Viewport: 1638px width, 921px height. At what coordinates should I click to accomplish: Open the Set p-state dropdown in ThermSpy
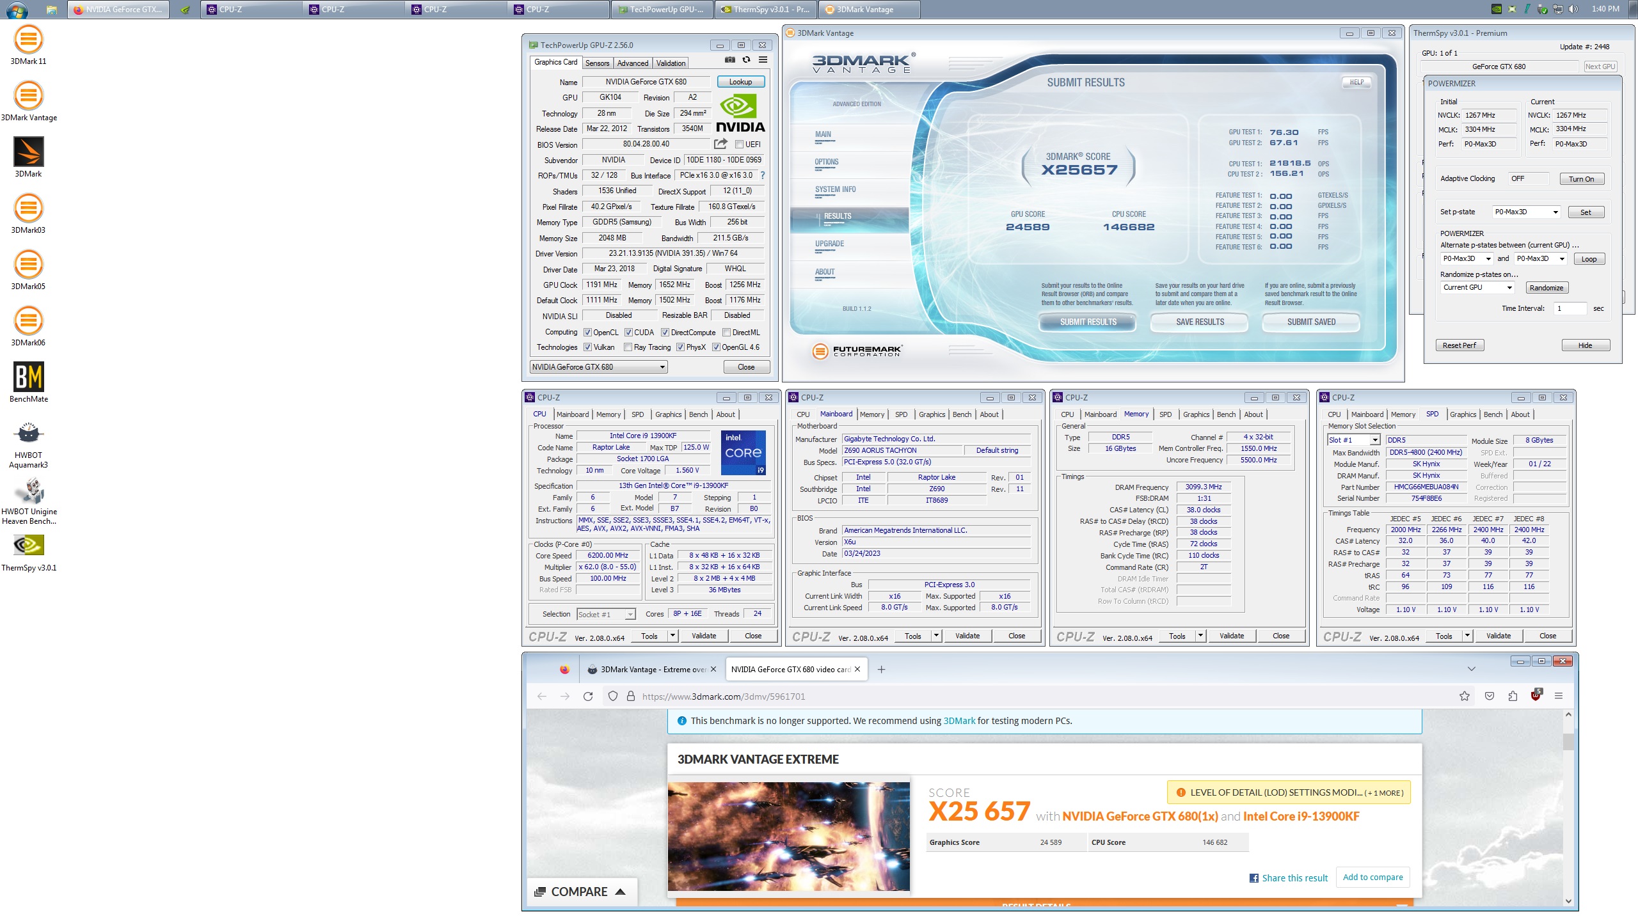coord(1527,212)
